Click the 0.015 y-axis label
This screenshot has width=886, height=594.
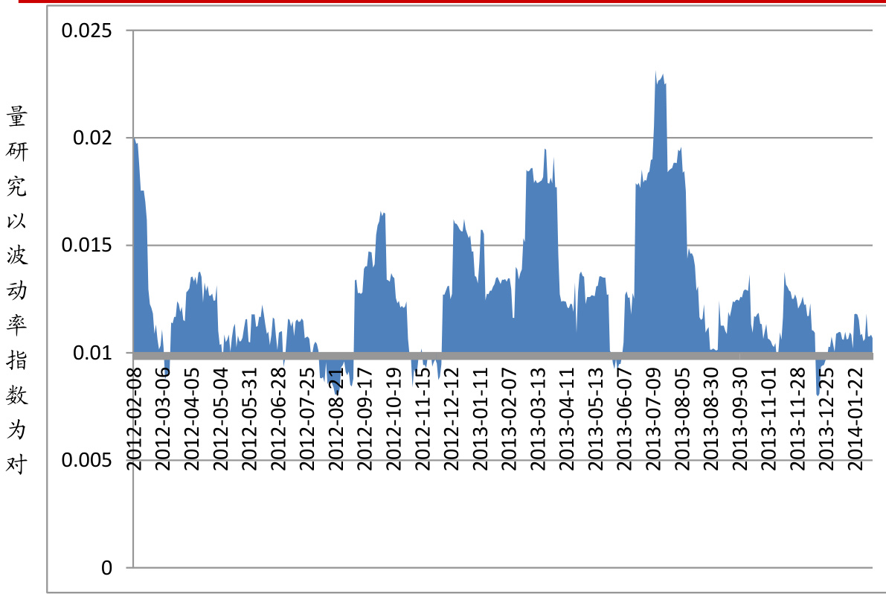click(87, 246)
